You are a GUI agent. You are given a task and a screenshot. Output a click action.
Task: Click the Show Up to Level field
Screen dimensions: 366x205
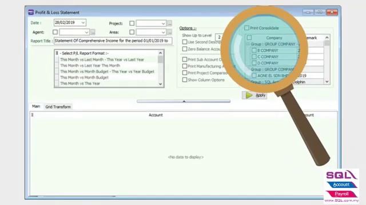220,37
